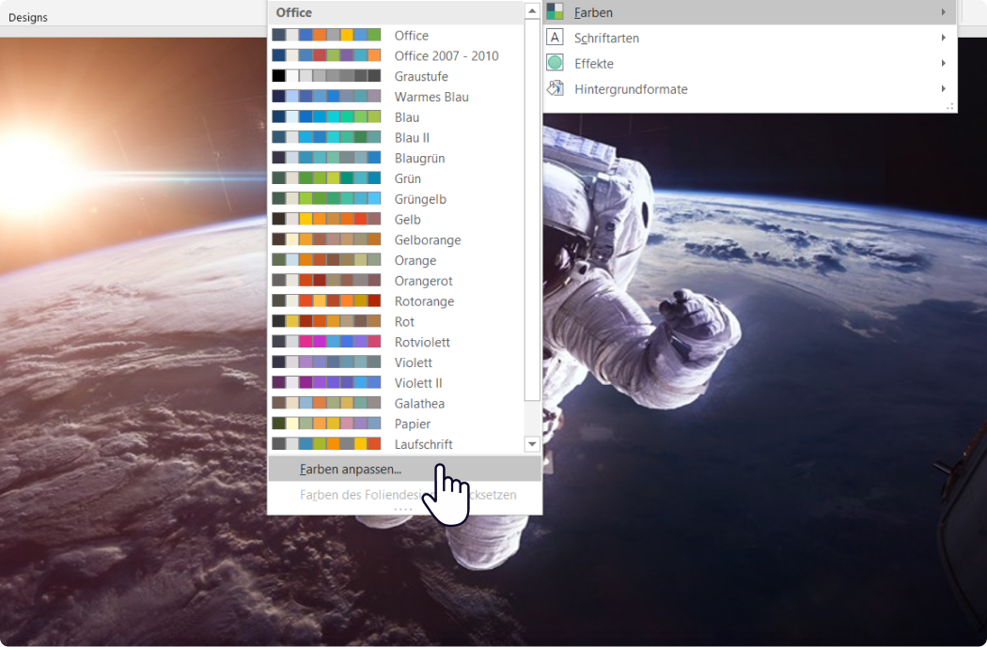Click the colour list scroll up arrow

532,10
